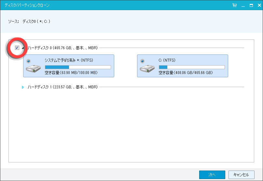Click the ハードディスク 0 (465.76 GB) label
The height and width of the screenshot is (181, 263).
[x=63, y=48]
